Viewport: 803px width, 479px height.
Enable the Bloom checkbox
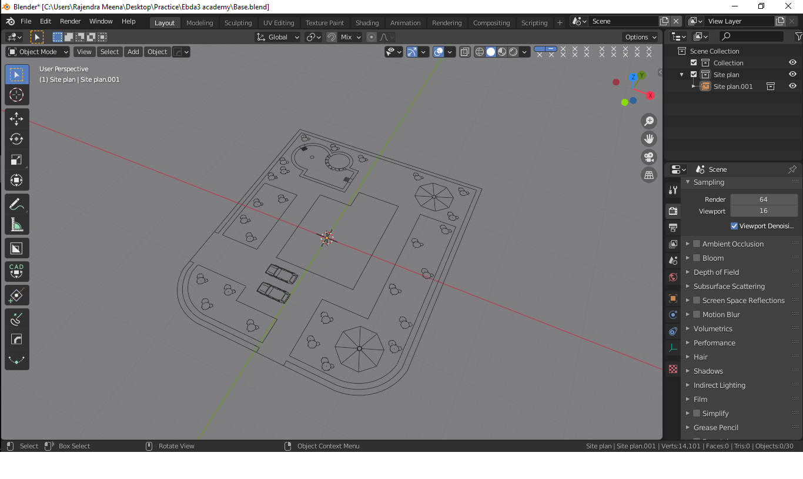697,258
